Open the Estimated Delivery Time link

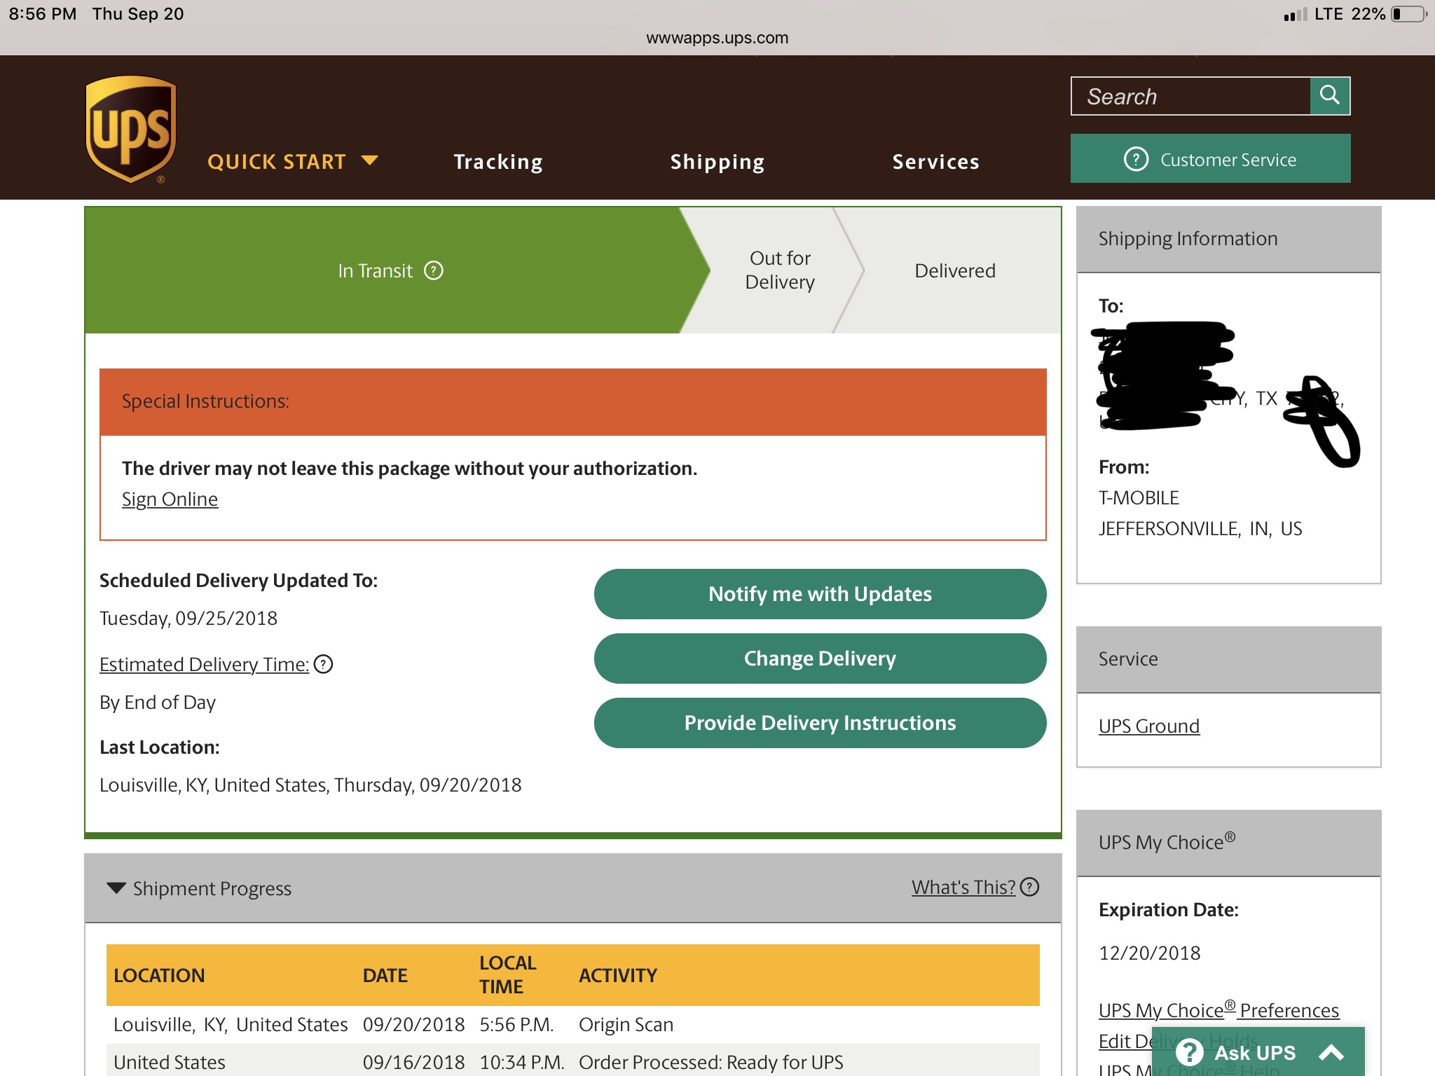[x=204, y=664]
